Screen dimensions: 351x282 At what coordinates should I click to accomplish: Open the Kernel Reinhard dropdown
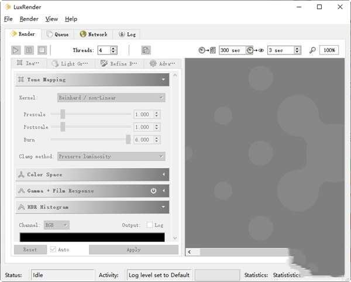tap(111, 98)
